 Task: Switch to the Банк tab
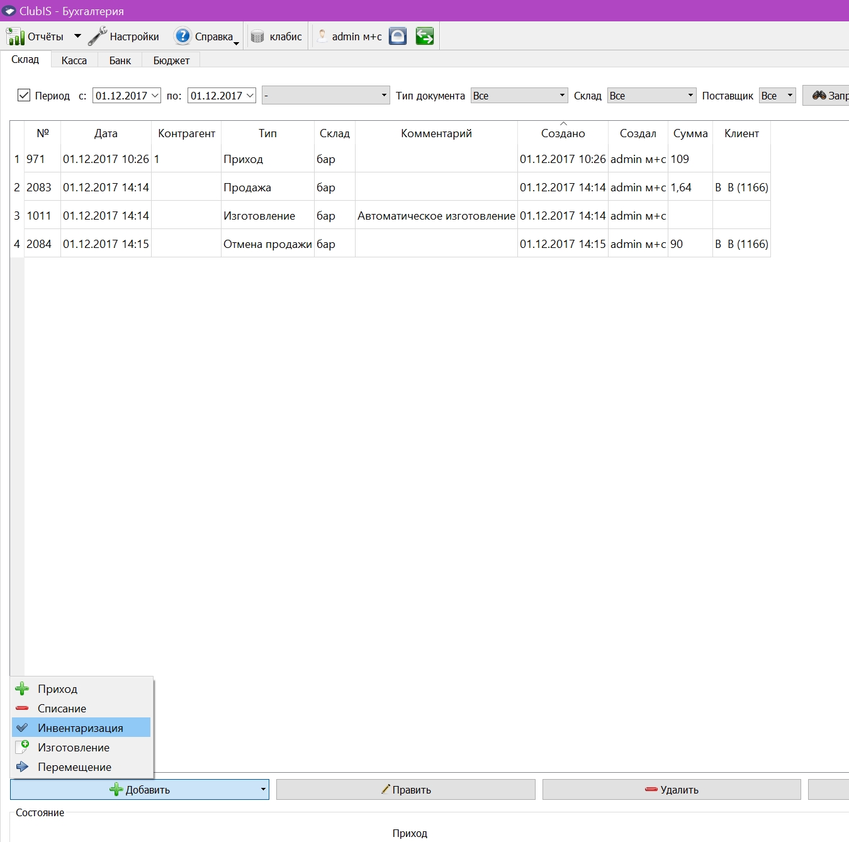(120, 60)
